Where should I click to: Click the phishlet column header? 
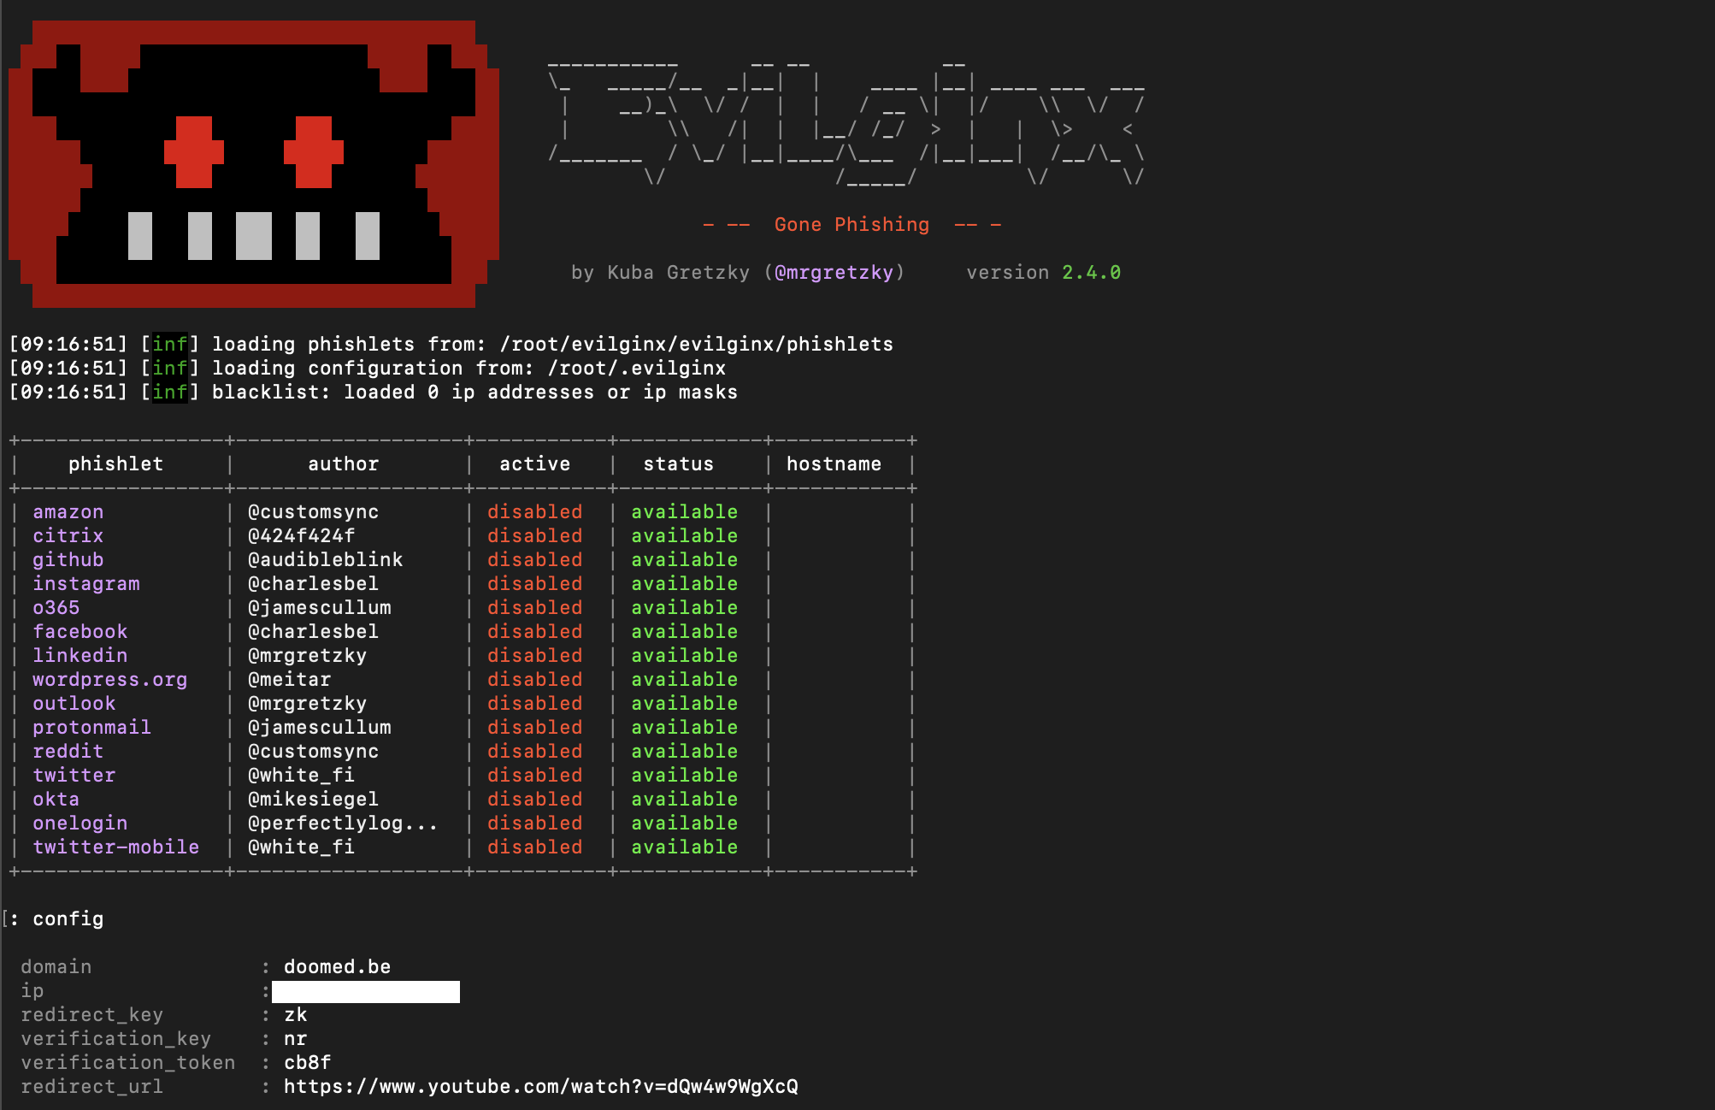(x=115, y=464)
